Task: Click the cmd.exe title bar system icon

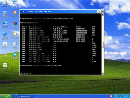Action: click(22, 11)
